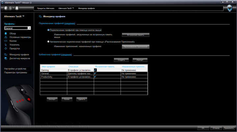Open Кнопки in the sidebar

coord(13,41)
